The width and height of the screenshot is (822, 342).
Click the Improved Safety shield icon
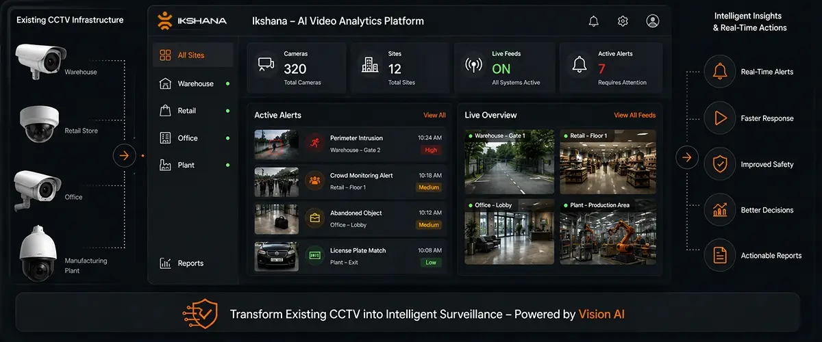[719, 164]
